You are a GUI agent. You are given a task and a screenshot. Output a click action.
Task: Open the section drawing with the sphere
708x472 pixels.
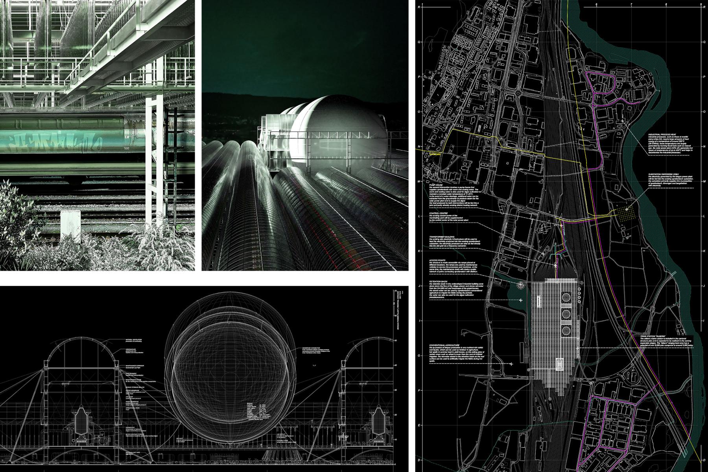(x=204, y=379)
